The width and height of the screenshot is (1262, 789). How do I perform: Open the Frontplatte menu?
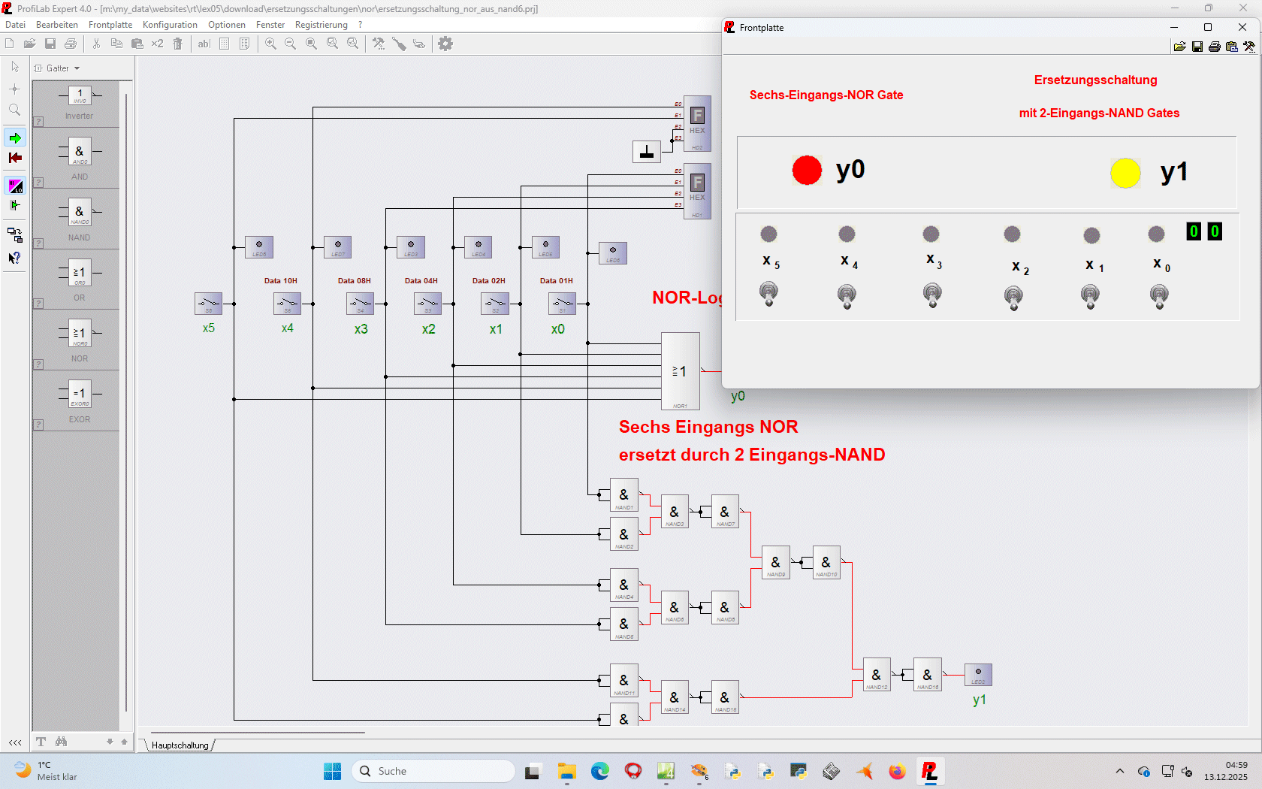tap(110, 25)
